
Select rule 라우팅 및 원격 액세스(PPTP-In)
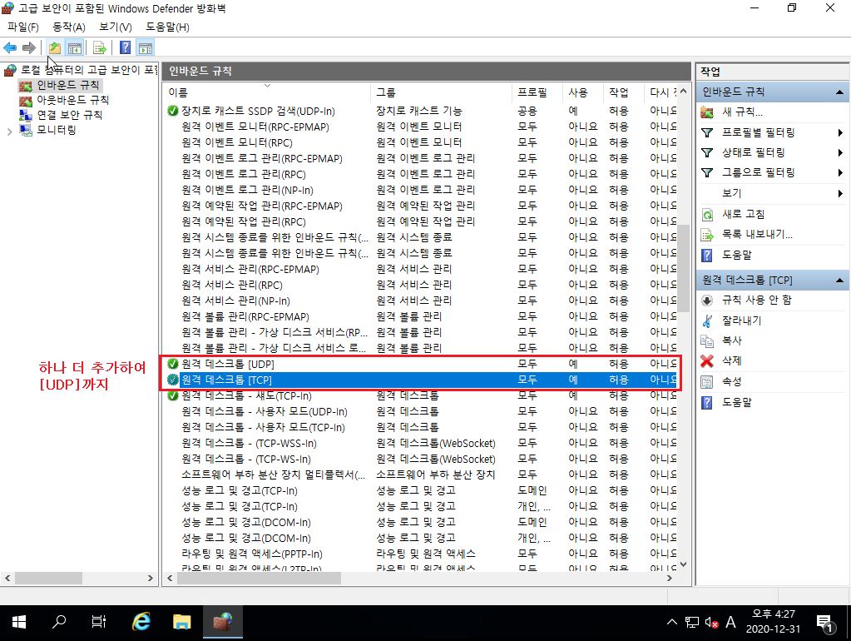click(421, 554)
